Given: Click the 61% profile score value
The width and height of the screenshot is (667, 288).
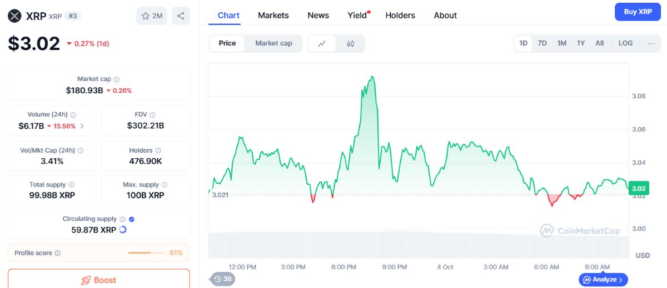Looking at the screenshot, I should tap(176, 253).
